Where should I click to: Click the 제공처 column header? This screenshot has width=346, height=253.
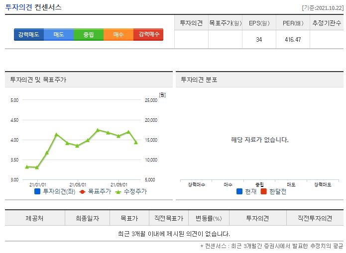click(34, 218)
